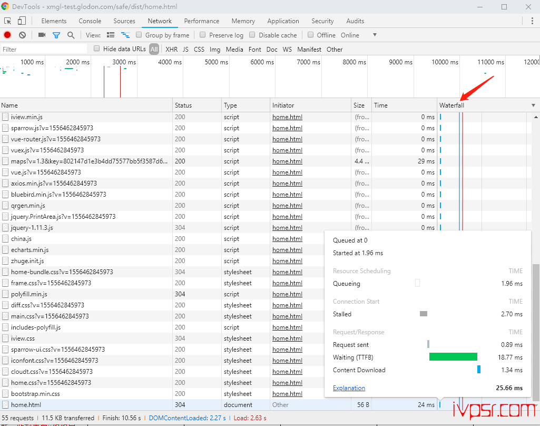Filter requests by JS type

185,49
